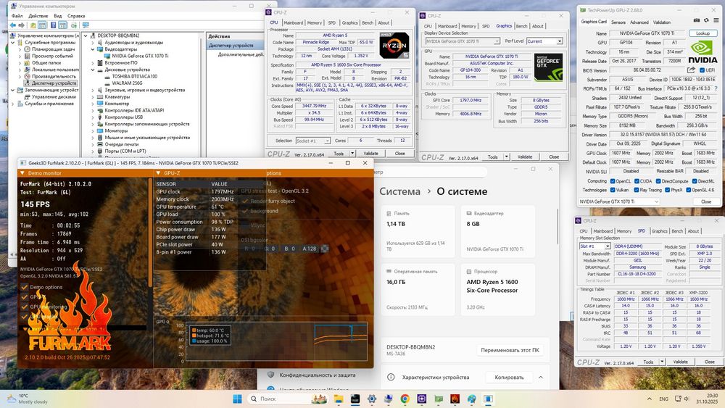Image resolution: width=725 pixels, height=408 pixels.
Task: Click the Bus Interface question mark in GPU-Z
Action: 716,88
